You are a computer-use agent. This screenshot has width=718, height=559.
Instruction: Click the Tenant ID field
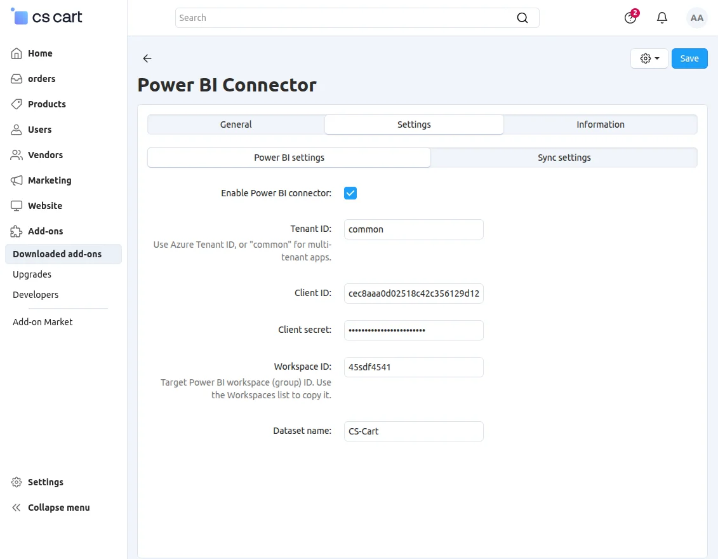point(413,229)
